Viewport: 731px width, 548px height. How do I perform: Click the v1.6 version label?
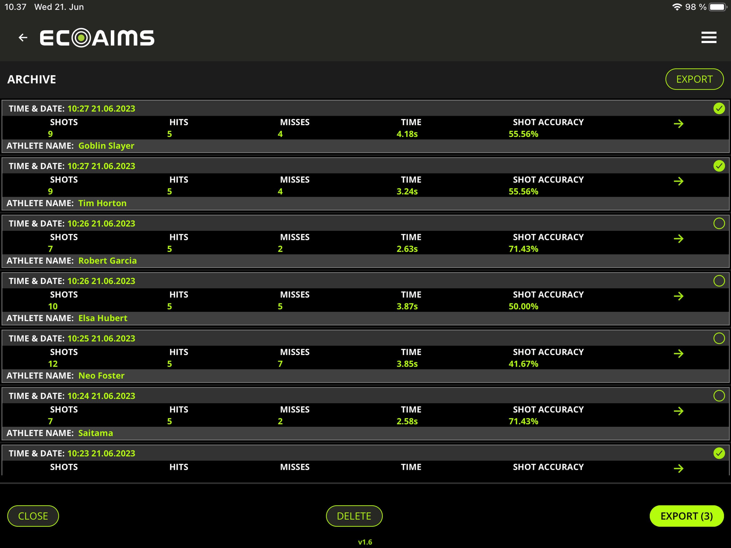click(365, 542)
